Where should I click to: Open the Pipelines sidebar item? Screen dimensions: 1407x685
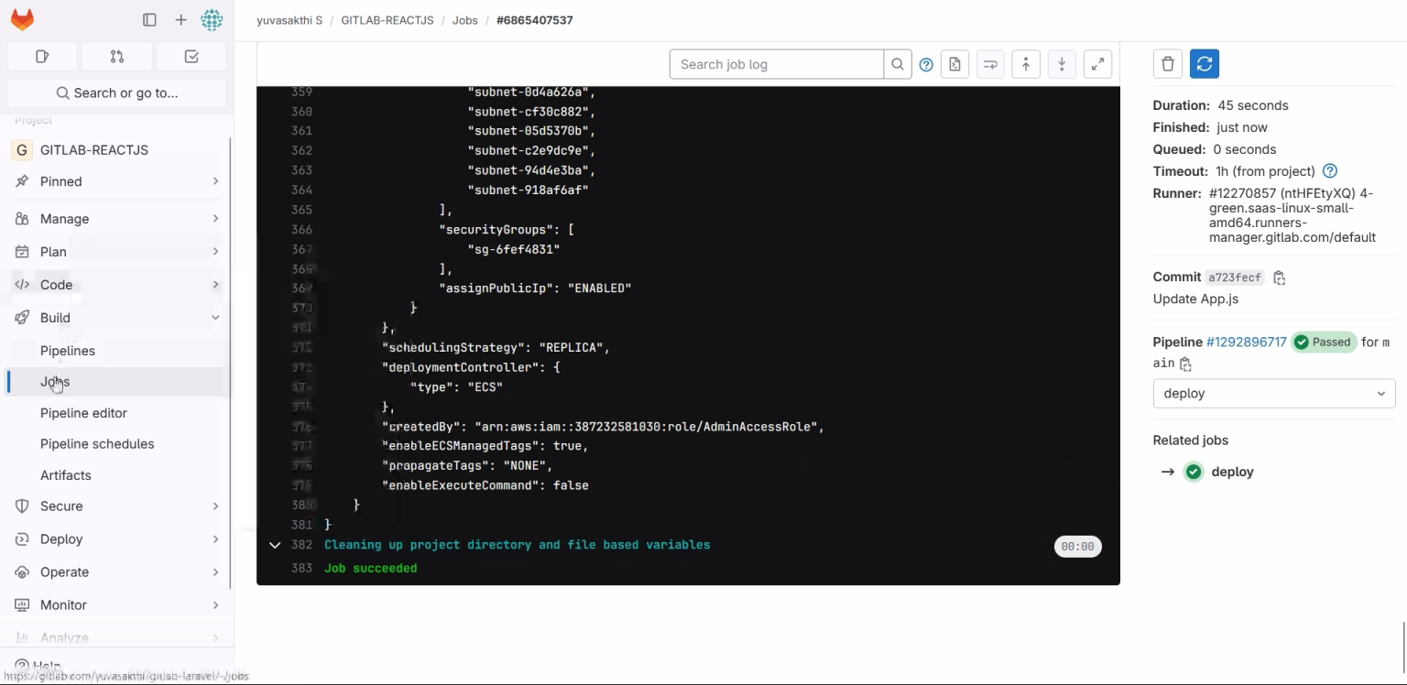69,351
